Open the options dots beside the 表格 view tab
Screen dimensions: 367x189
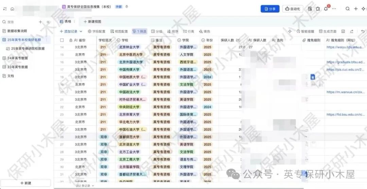pos(74,21)
